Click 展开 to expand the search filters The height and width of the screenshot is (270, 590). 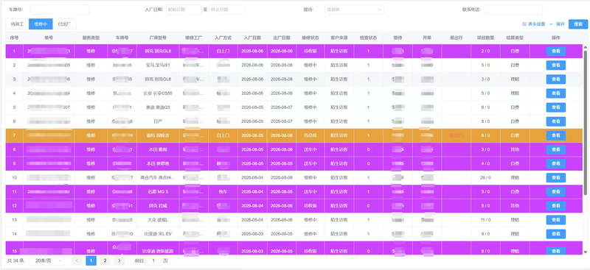point(558,24)
